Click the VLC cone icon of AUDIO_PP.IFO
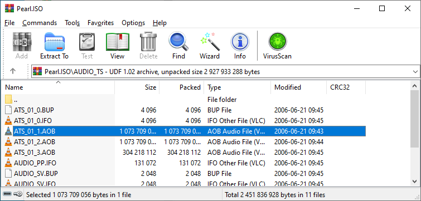 8,163
